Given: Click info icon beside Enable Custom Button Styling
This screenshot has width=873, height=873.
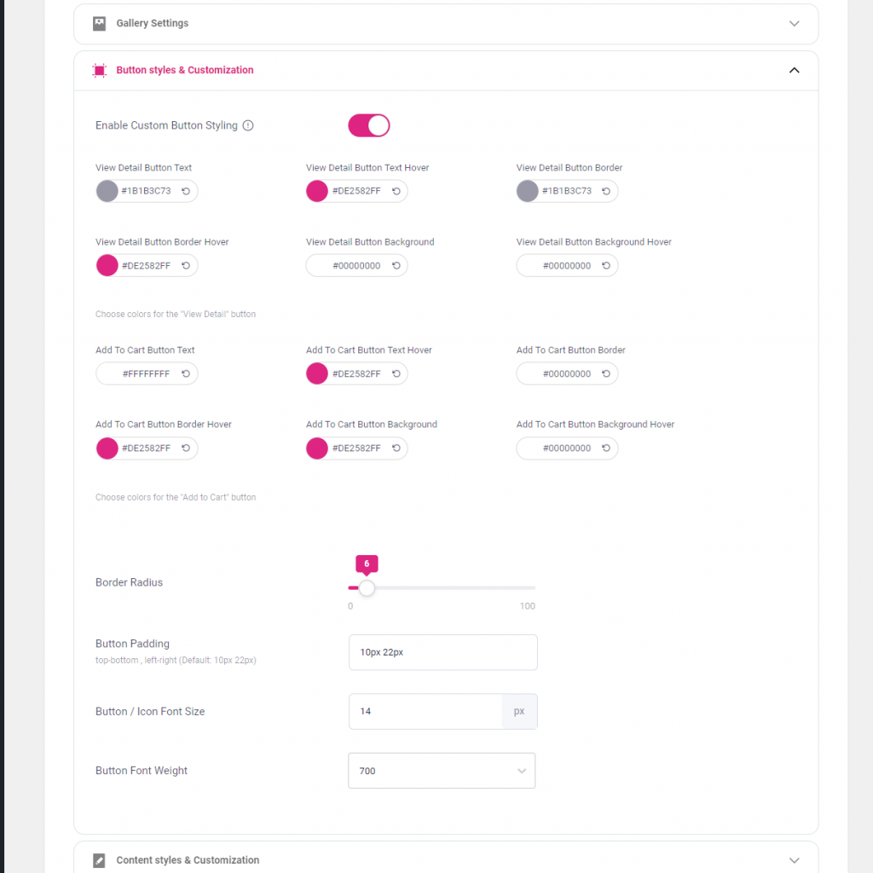Looking at the screenshot, I should click(248, 126).
